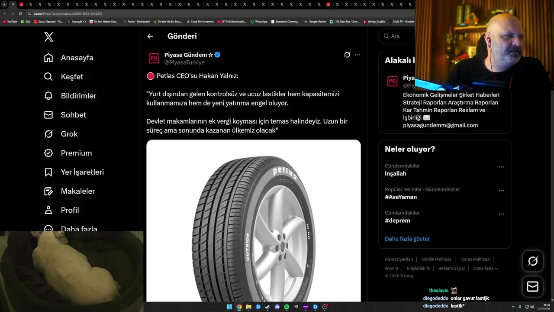This screenshot has width=554, height=312.
Task: Reload the page with browser refresh
Action: click(x=20, y=13)
